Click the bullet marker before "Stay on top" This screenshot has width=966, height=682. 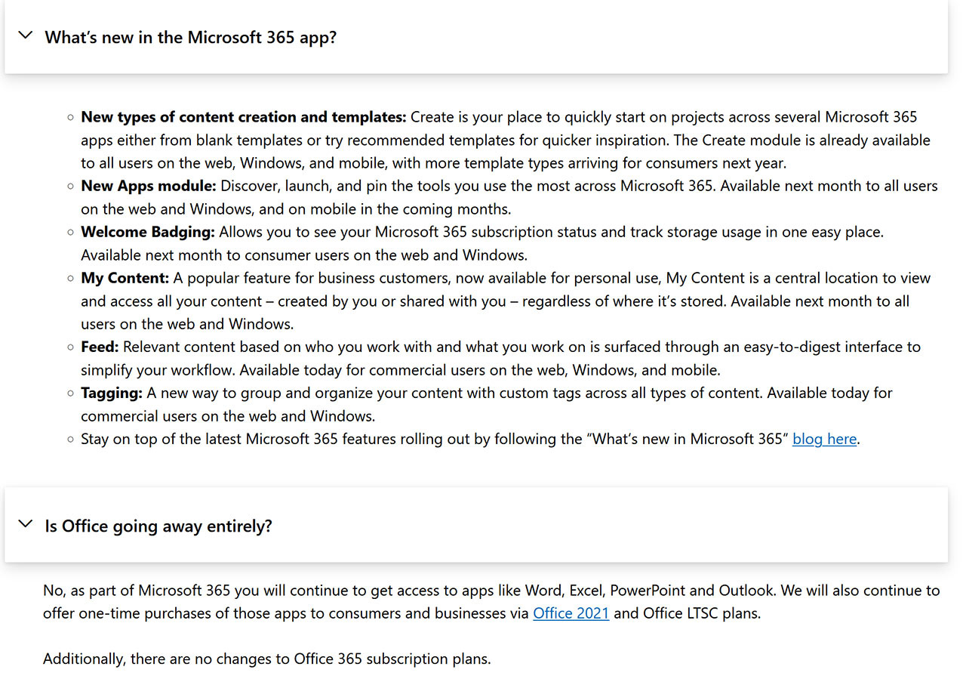(x=70, y=440)
